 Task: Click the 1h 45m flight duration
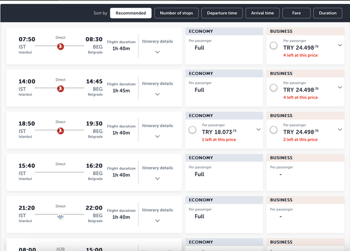121,91
